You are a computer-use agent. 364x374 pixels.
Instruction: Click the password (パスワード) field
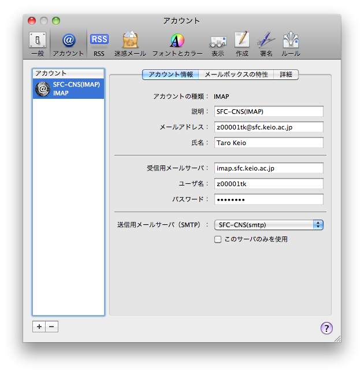[x=268, y=199]
